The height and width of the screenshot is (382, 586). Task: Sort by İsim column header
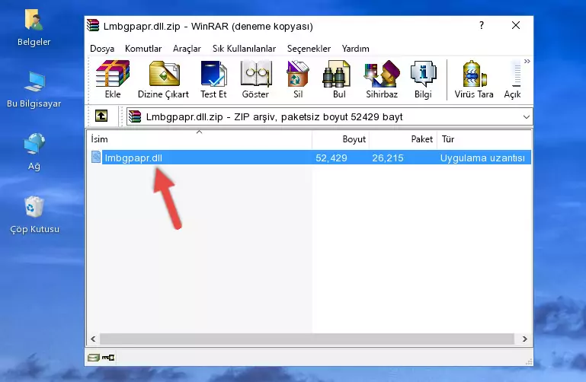[x=200, y=139]
